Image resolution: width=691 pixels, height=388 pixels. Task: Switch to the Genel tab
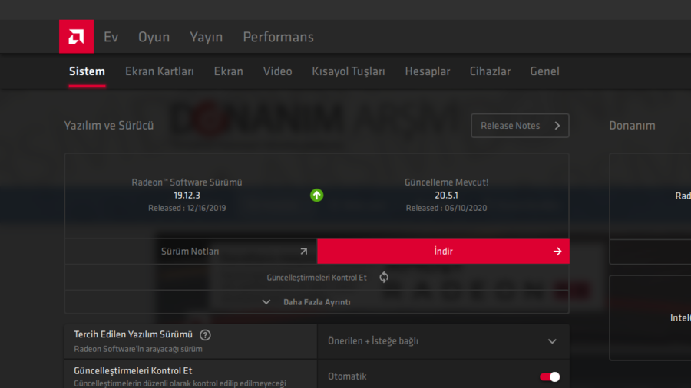544,71
